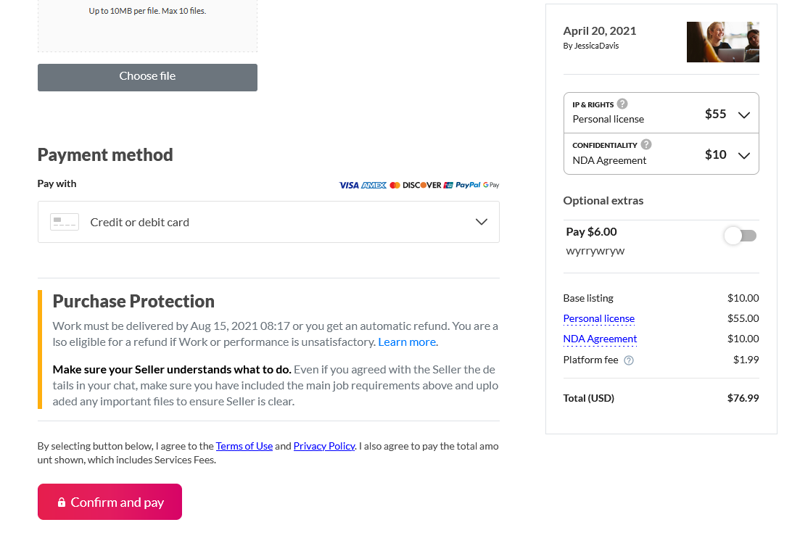This screenshot has width=792, height=546.
Task: Click the Choose file button
Action: point(147,78)
